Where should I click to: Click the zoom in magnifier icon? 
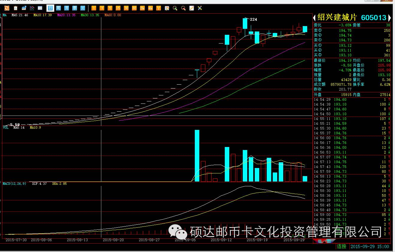pyautogui.click(x=175, y=8)
